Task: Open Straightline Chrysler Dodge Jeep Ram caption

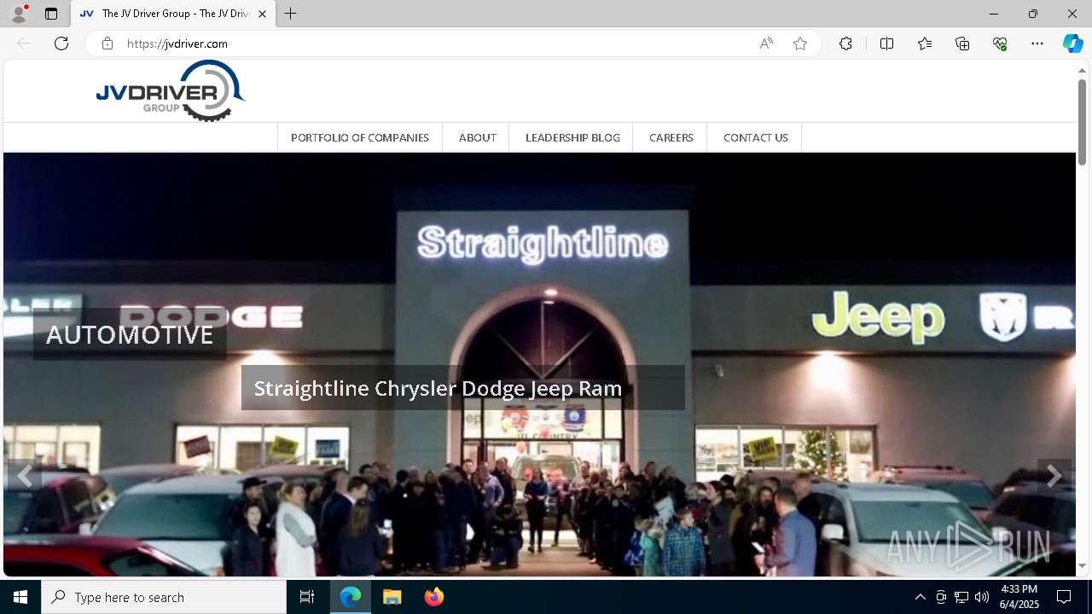Action: 462,388
